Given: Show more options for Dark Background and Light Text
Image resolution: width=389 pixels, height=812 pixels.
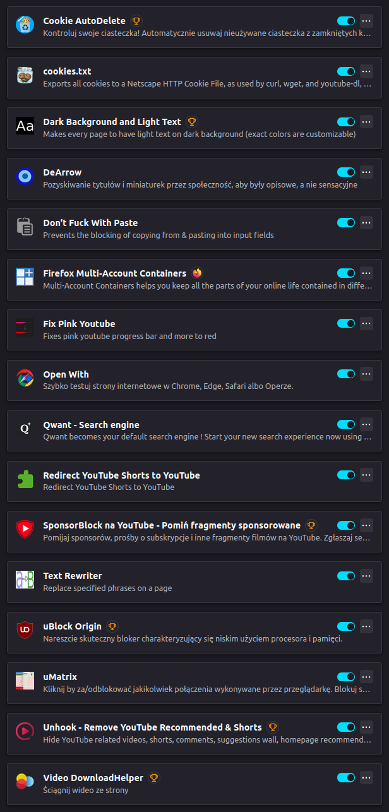Looking at the screenshot, I should [366, 122].
